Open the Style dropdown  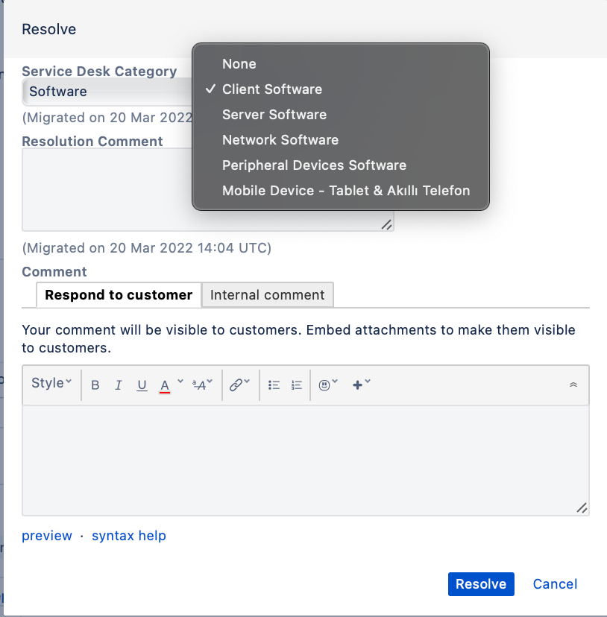point(51,383)
